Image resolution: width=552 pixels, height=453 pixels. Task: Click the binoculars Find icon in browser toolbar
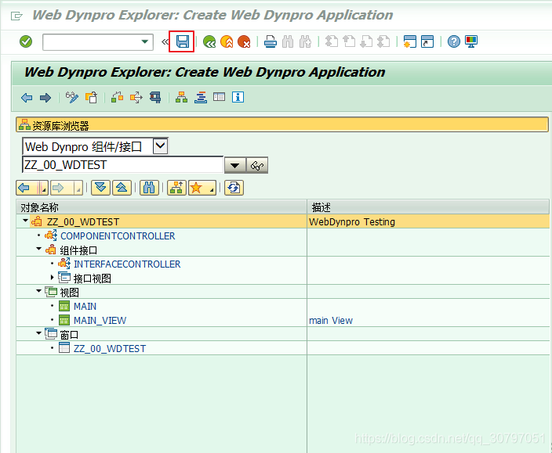pyautogui.click(x=149, y=188)
